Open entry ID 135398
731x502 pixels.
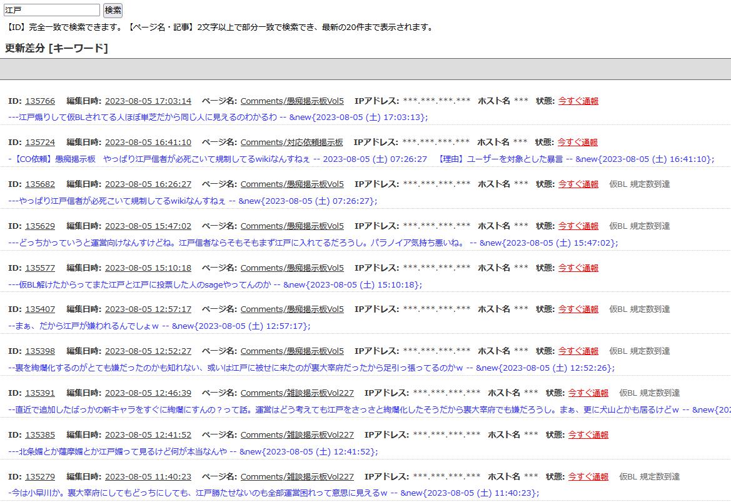pos(40,351)
